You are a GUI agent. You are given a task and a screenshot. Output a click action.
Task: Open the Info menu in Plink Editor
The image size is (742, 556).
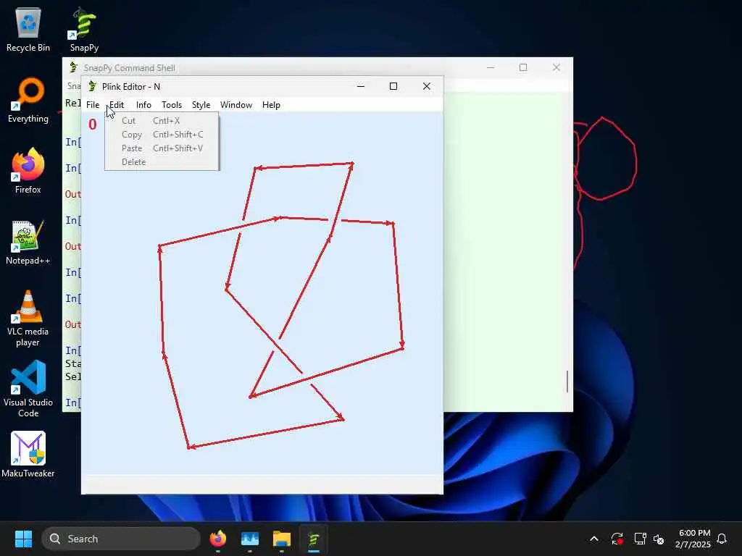[x=143, y=105]
